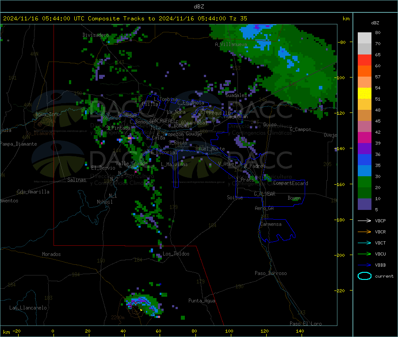The image size is (398, 337).
Task: Click the Agua_Toro location label
Action: click(47, 114)
